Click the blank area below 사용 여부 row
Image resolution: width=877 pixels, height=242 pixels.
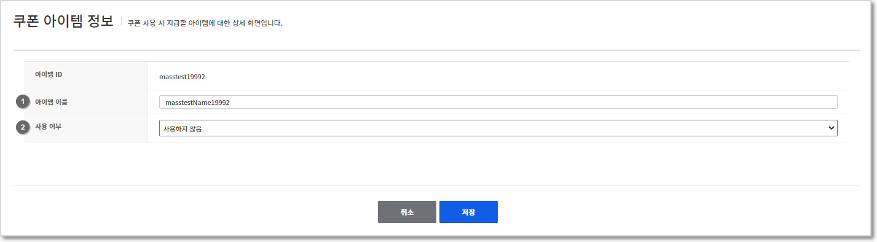[x=436, y=163]
